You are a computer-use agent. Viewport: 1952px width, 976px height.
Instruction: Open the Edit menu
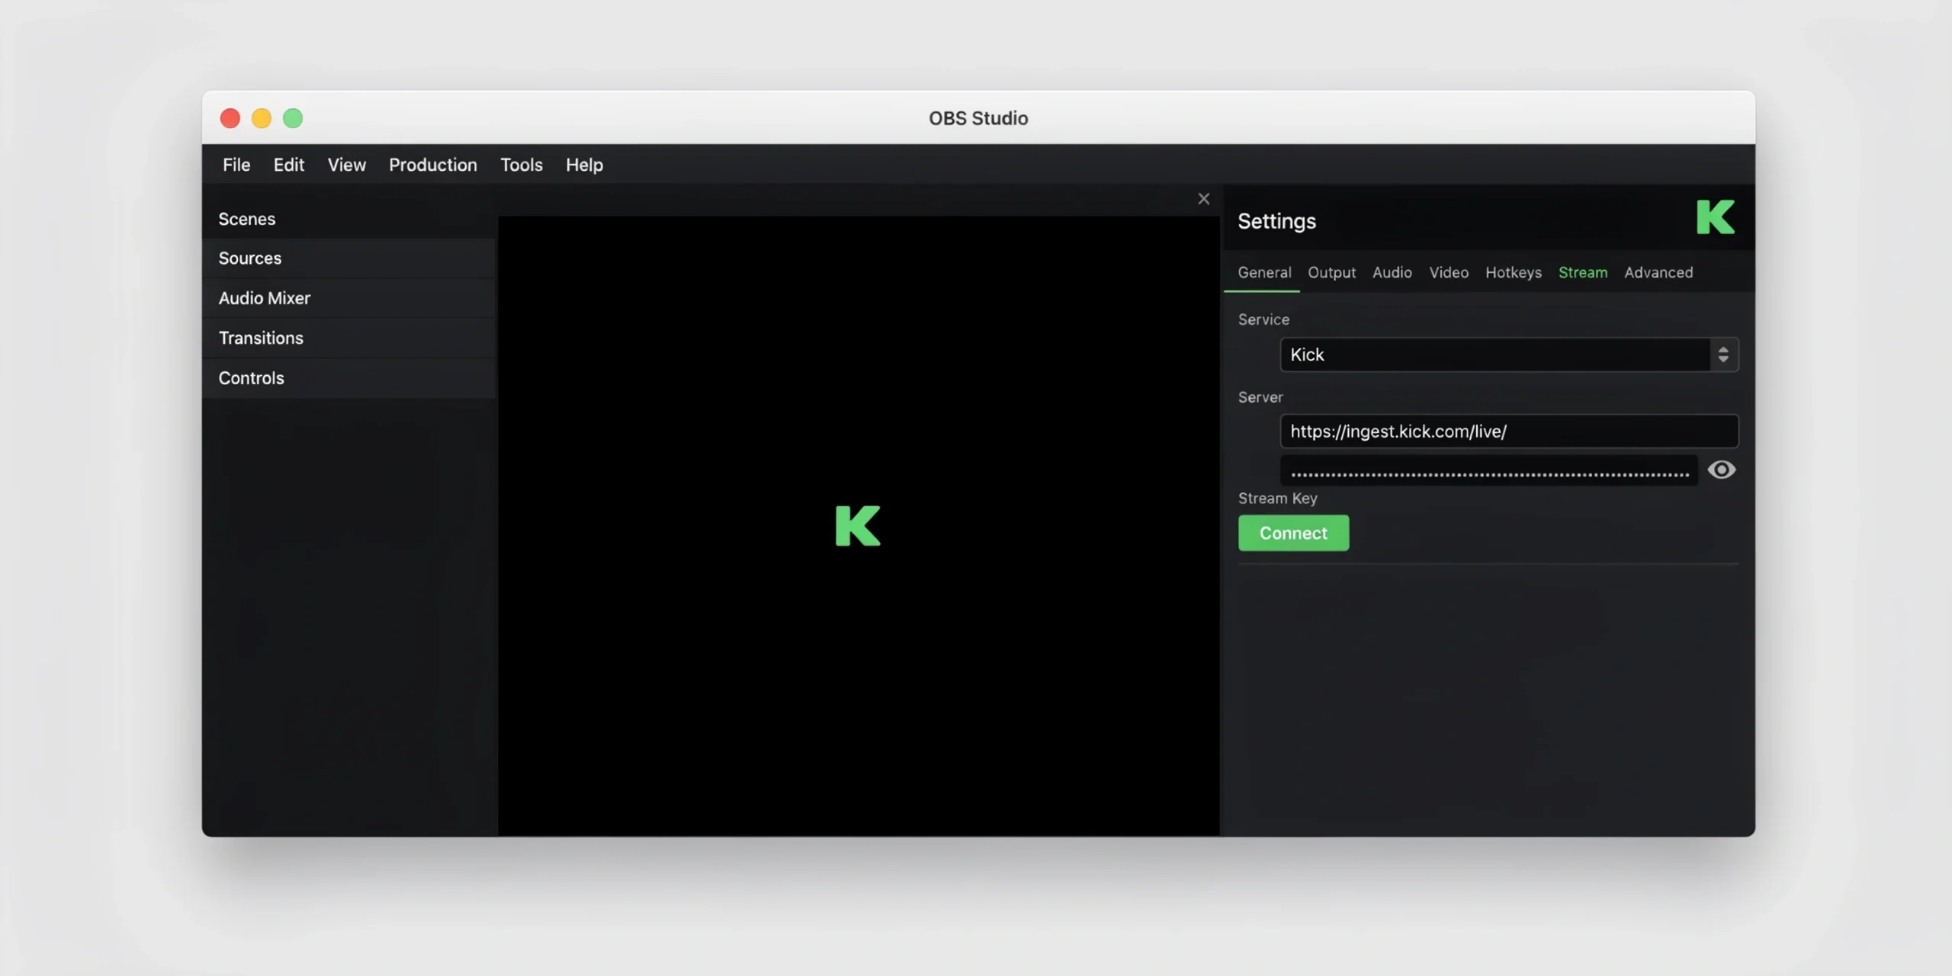pyautogui.click(x=289, y=165)
